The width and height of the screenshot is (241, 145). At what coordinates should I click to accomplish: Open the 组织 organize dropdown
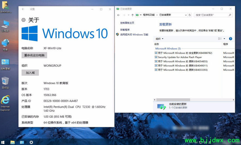[x=159, y=39]
